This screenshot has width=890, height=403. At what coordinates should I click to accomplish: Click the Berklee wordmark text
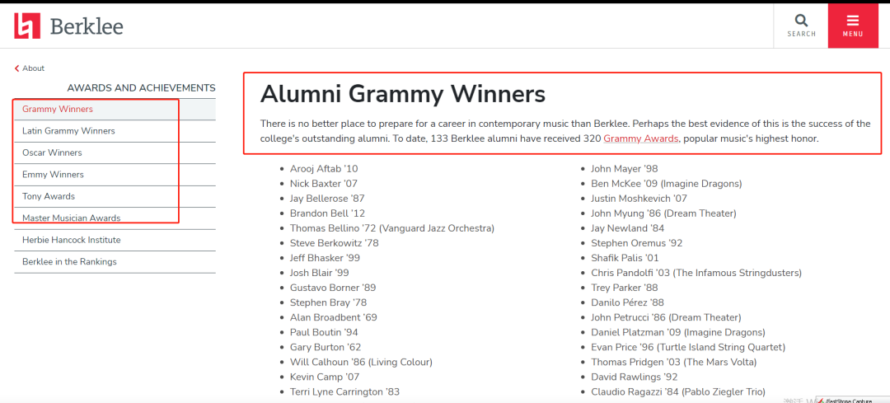click(87, 26)
